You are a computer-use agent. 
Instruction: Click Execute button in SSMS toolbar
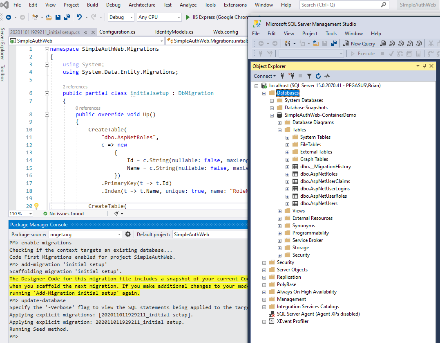click(x=363, y=54)
